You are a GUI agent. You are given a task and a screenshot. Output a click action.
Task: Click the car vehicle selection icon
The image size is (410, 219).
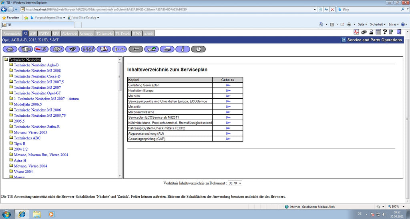point(364,32)
